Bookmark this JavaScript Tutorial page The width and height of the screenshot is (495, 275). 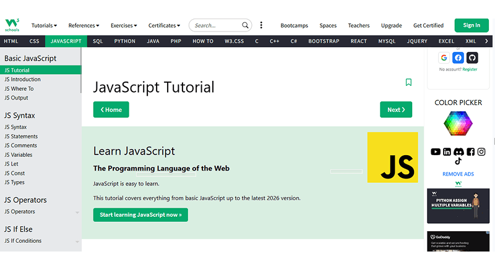[x=408, y=82]
